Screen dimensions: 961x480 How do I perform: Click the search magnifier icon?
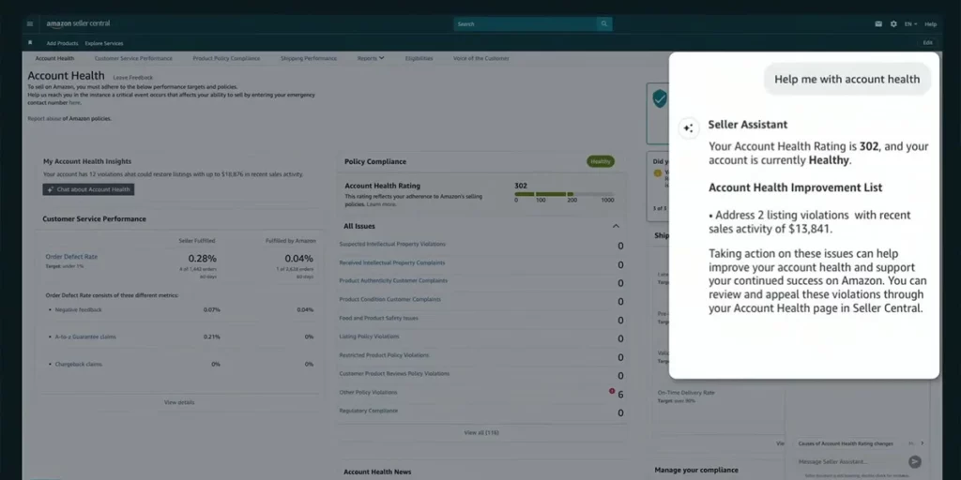[x=604, y=23]
